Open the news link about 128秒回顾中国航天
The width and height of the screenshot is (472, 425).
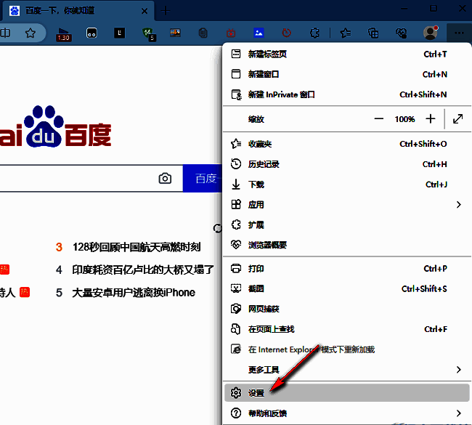137,247
